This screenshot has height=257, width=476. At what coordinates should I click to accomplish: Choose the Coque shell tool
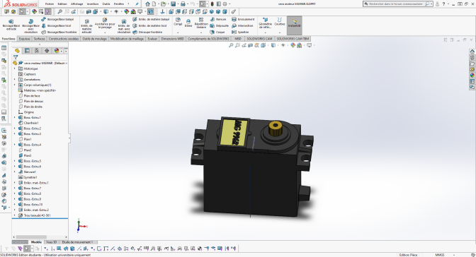[x=217, y=32]
